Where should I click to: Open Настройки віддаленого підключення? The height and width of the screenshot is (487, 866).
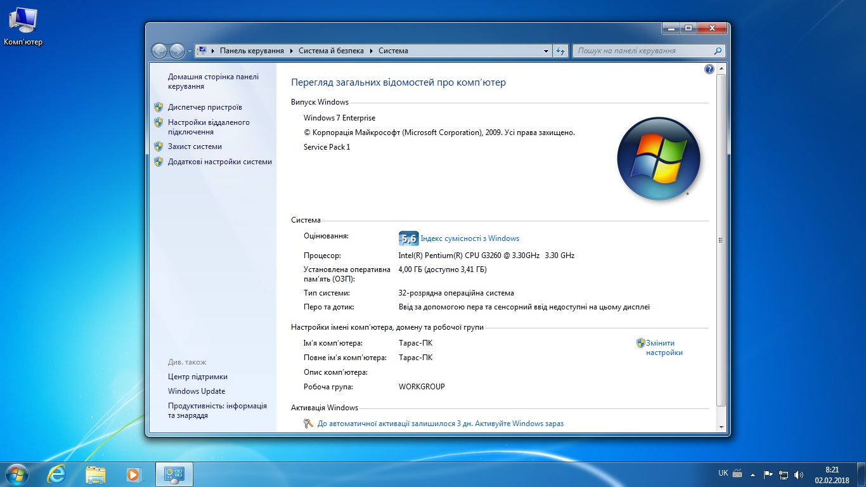pyautogui.click(x=209, y=127)
